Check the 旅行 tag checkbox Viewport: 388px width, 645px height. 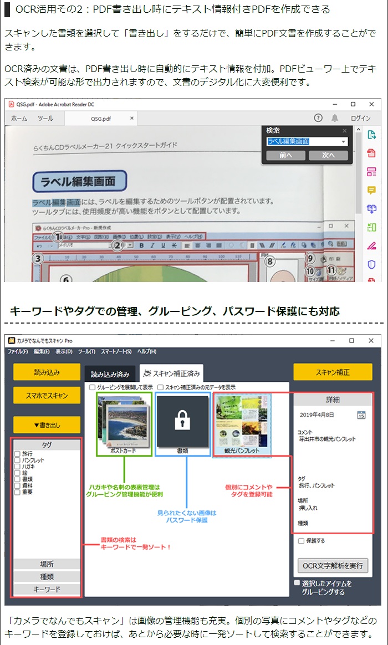[x=17, y=454]
